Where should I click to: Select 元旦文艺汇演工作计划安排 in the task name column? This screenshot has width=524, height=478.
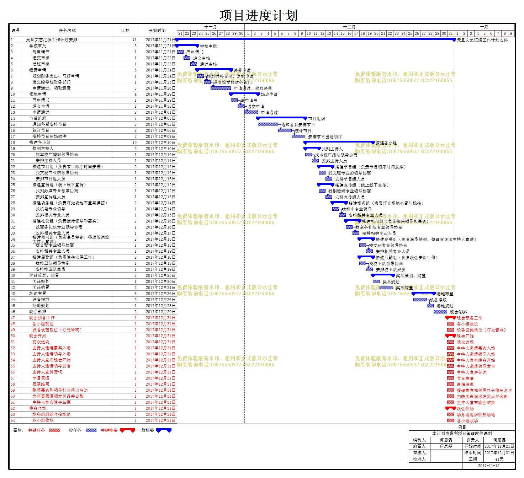tap(52, 40)
